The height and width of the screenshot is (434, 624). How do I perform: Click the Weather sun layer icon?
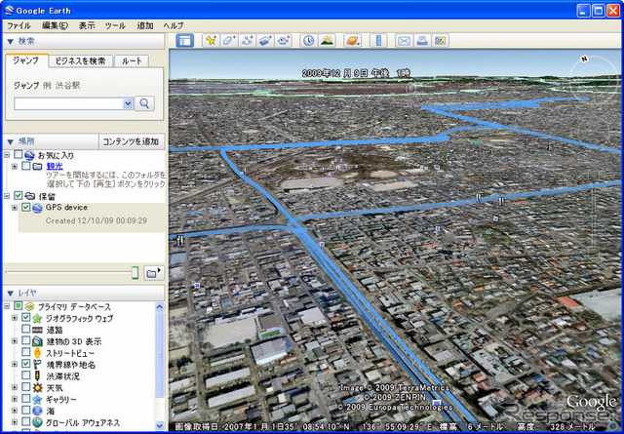pyautogui.click(x=37, y=387)
